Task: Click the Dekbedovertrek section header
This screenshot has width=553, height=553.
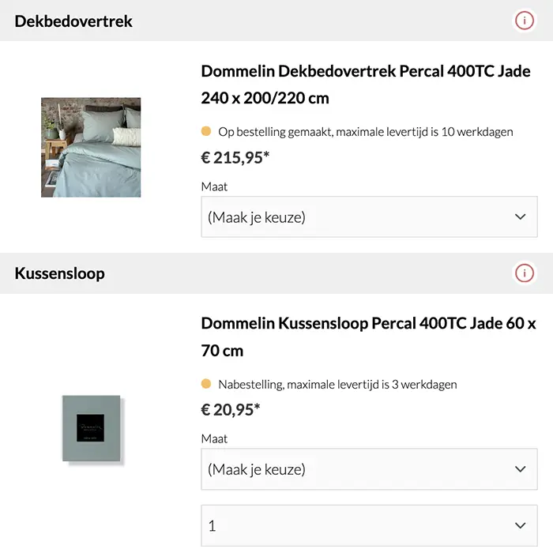Action: click(x=73, y=21)
